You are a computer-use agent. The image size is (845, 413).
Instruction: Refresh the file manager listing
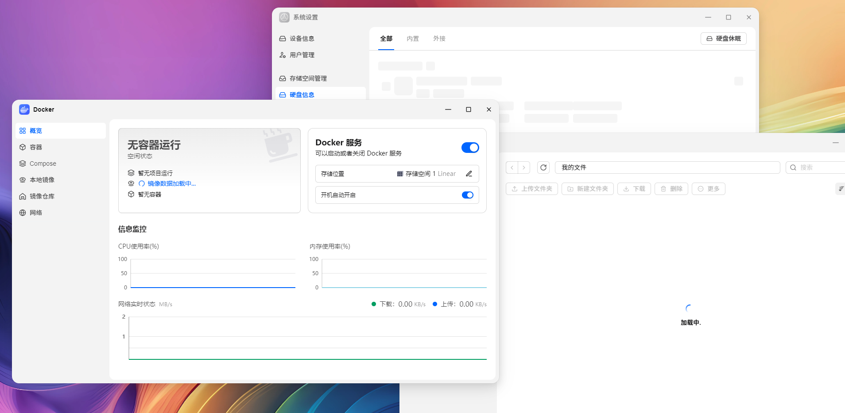(x=543, y=168)
